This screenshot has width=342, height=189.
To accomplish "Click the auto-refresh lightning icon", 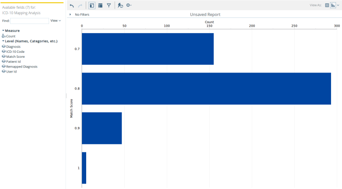I will (x=120, y=6).
